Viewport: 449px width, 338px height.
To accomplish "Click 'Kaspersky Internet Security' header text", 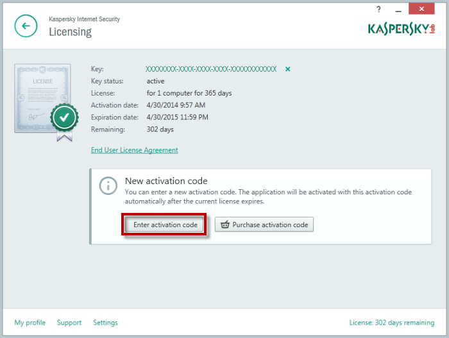I will pos(84,19).
